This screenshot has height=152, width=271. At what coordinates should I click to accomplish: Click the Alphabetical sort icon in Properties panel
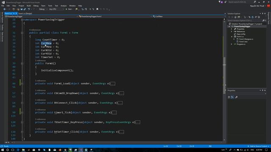coord(232,97)
